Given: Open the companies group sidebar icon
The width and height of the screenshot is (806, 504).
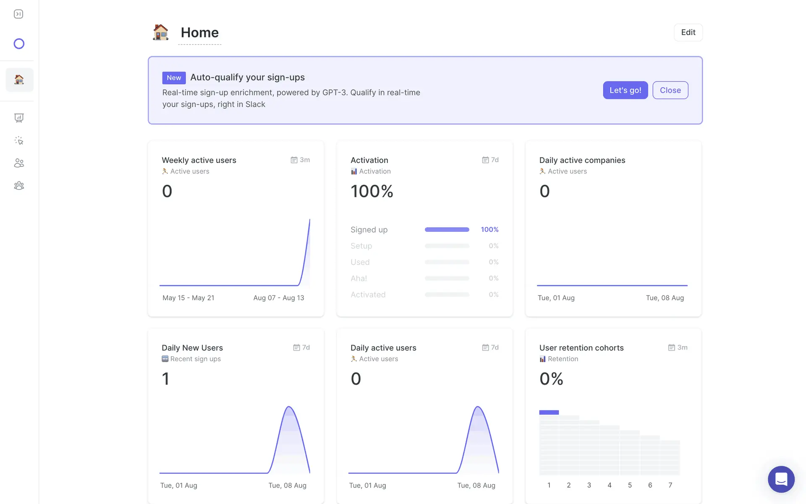Looking at the screenshot, I should tap(19, 186).
